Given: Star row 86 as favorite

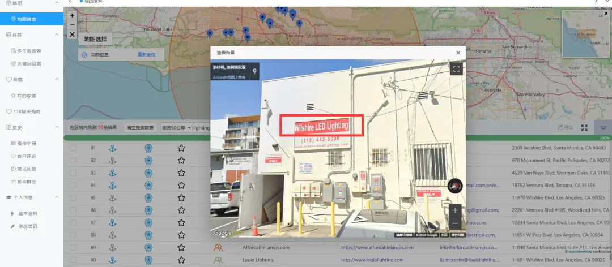Looking at the screenshot, I should click(181, 210).
